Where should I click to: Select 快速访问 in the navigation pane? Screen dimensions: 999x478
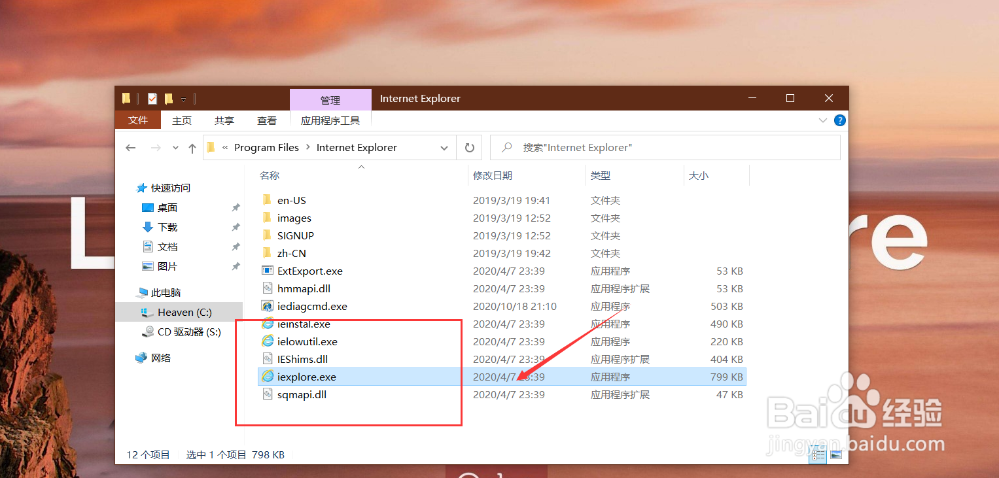point(171,188)
